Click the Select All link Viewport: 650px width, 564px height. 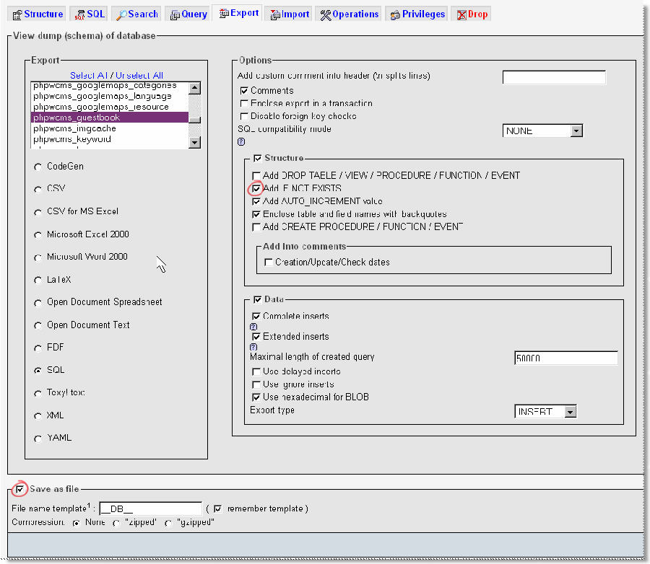click(x=90, y=76)
